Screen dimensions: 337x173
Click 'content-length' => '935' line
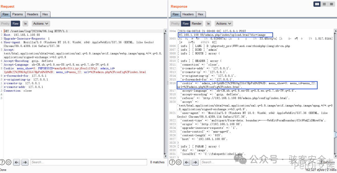(202, 135)
